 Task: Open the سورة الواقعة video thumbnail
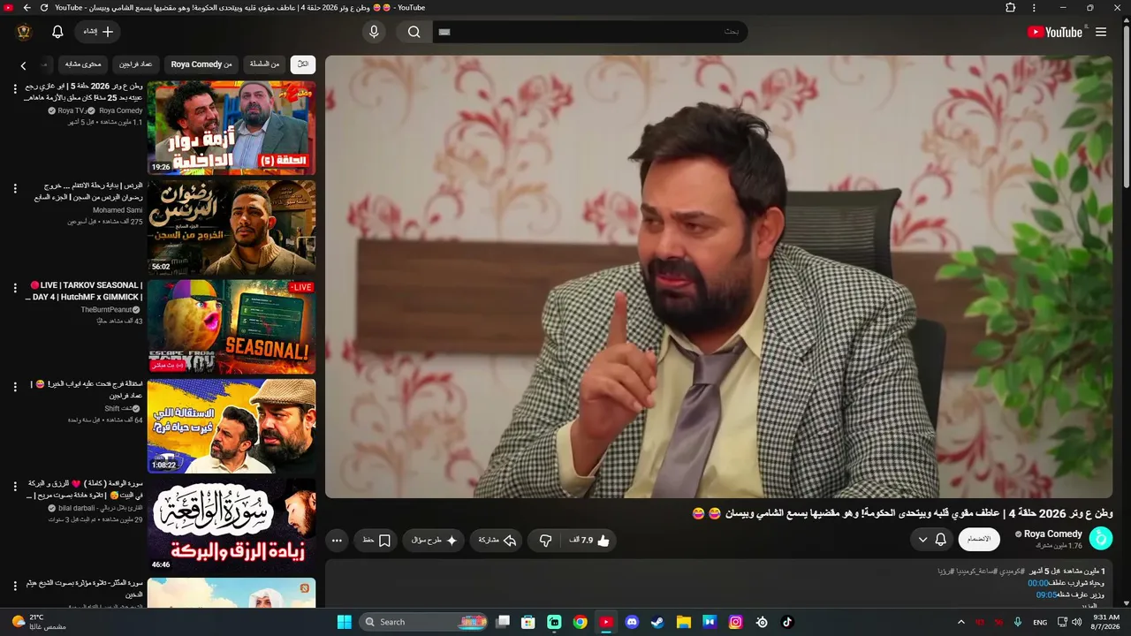tap(232, 526)
